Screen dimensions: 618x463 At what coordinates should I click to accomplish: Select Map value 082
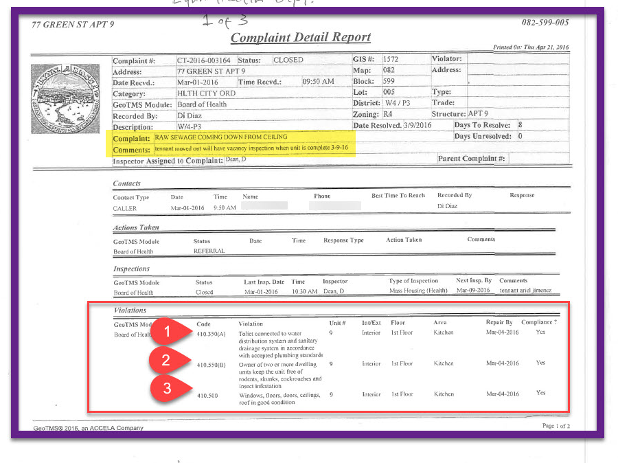[x=389, y=70]
